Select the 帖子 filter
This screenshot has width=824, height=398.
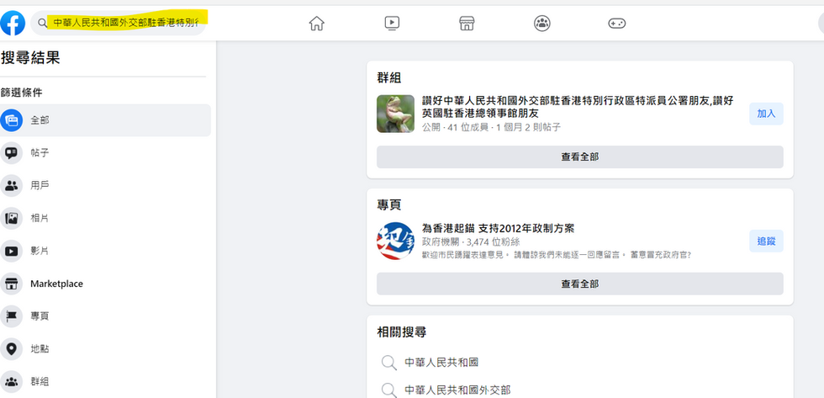point(105,153)
